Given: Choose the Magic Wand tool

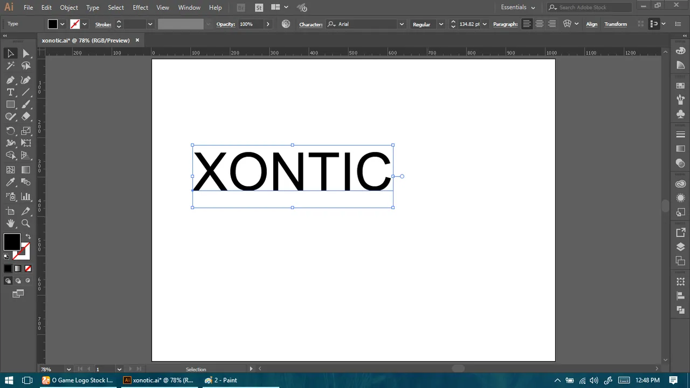Looking at the screenshot, I should (10, 66).
